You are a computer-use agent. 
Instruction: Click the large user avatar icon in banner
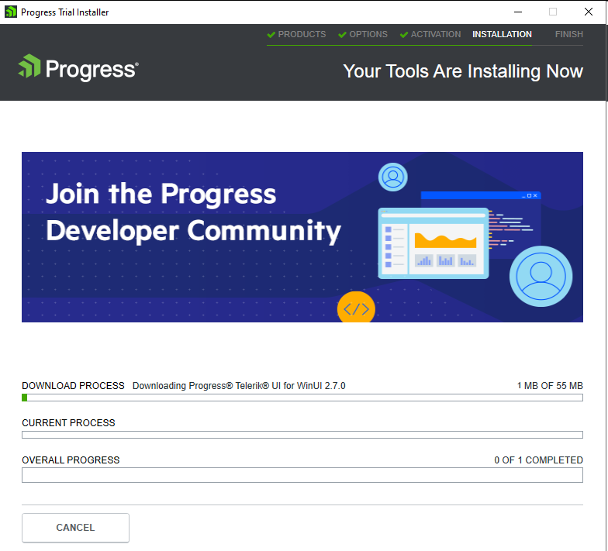(541, 276)
